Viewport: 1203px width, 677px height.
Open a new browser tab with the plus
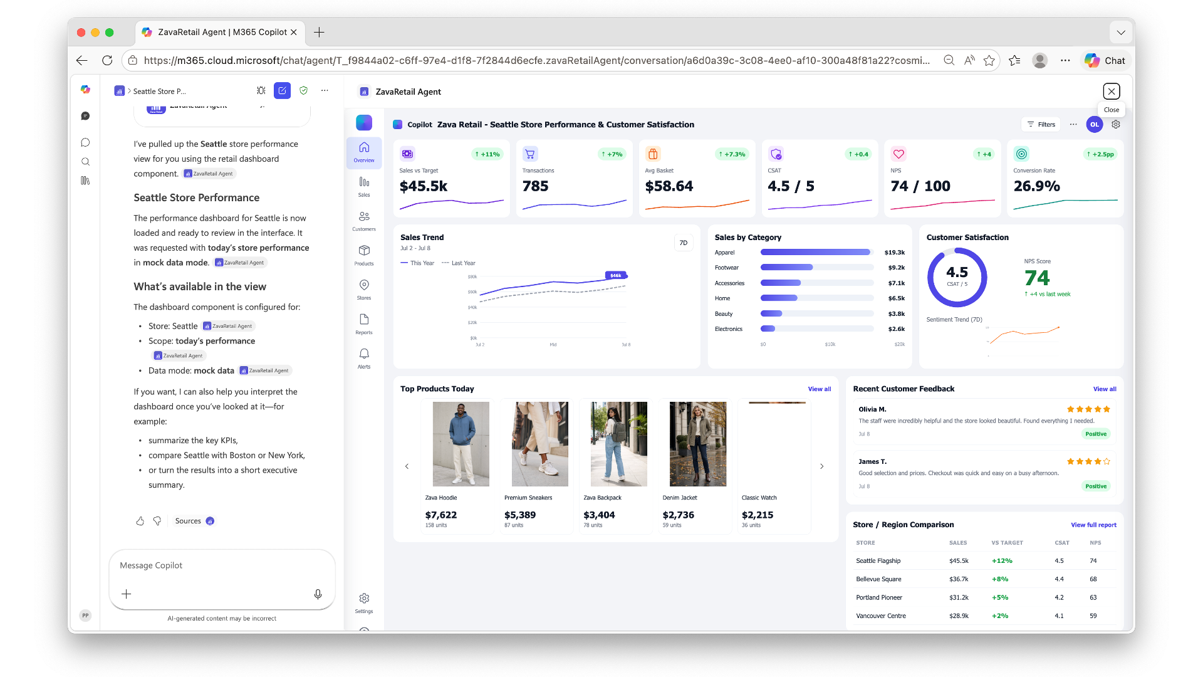tap(319, 32)
